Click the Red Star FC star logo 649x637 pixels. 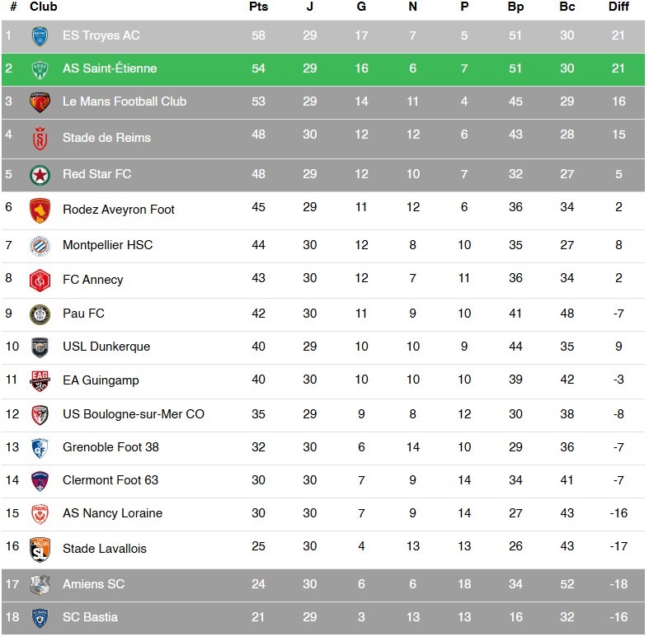tap(40, 174)
